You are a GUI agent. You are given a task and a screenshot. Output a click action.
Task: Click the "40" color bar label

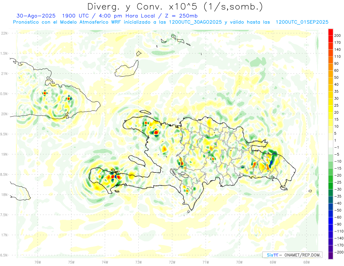(x=337, y=84)
